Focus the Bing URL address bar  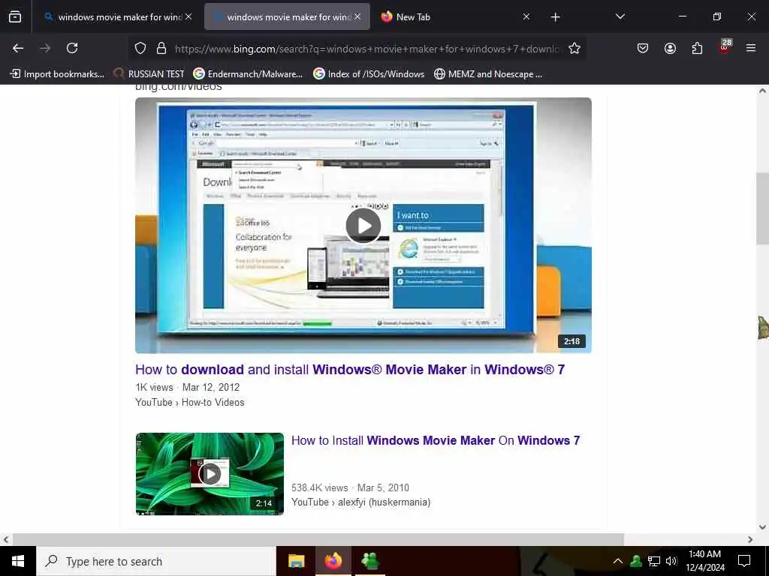(366, 49)
